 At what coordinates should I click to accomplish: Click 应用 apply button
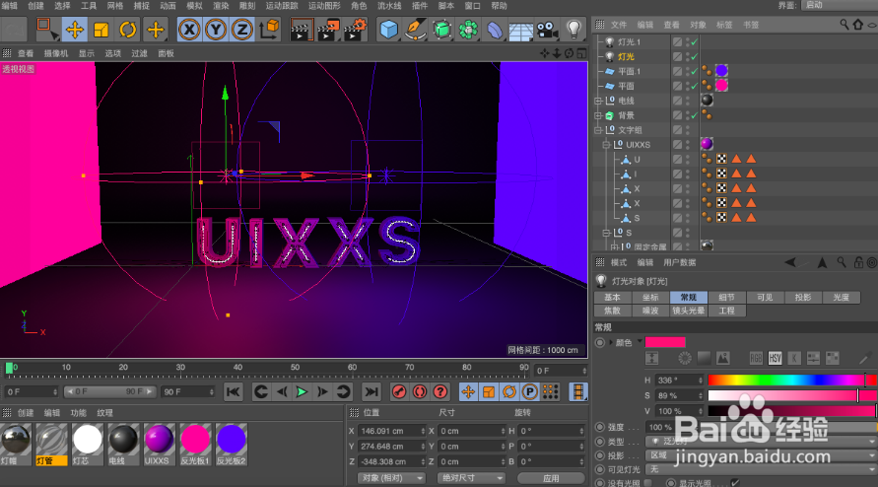tap(551, 478)
